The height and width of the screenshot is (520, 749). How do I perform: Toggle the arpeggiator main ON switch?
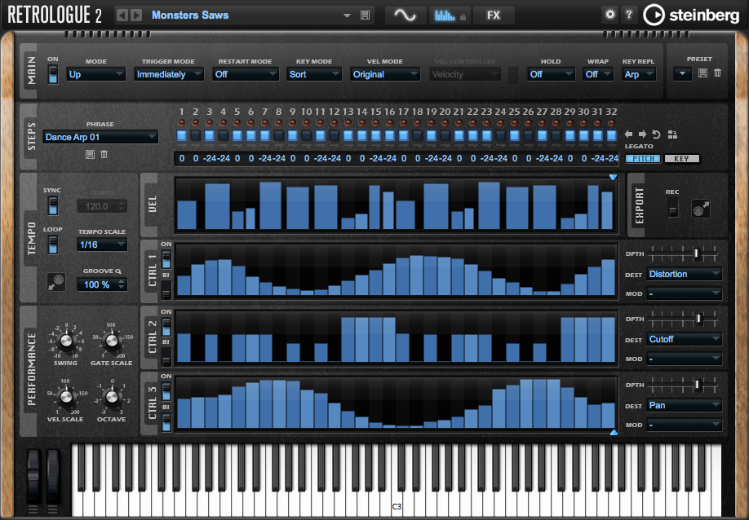coord(53,75)
